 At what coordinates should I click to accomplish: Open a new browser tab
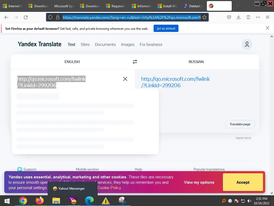pos(238,6)
